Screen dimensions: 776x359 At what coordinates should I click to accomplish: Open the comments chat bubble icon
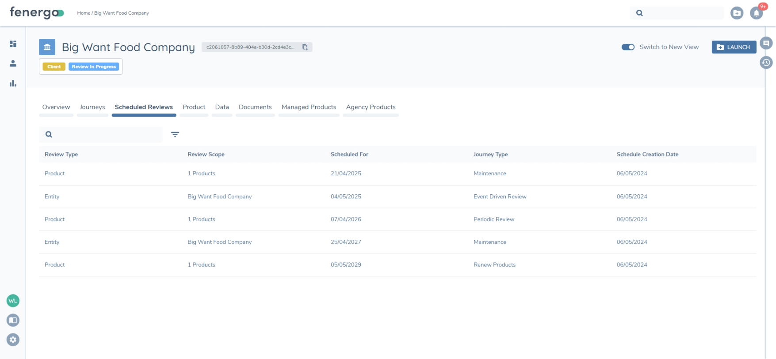[766, 43]
